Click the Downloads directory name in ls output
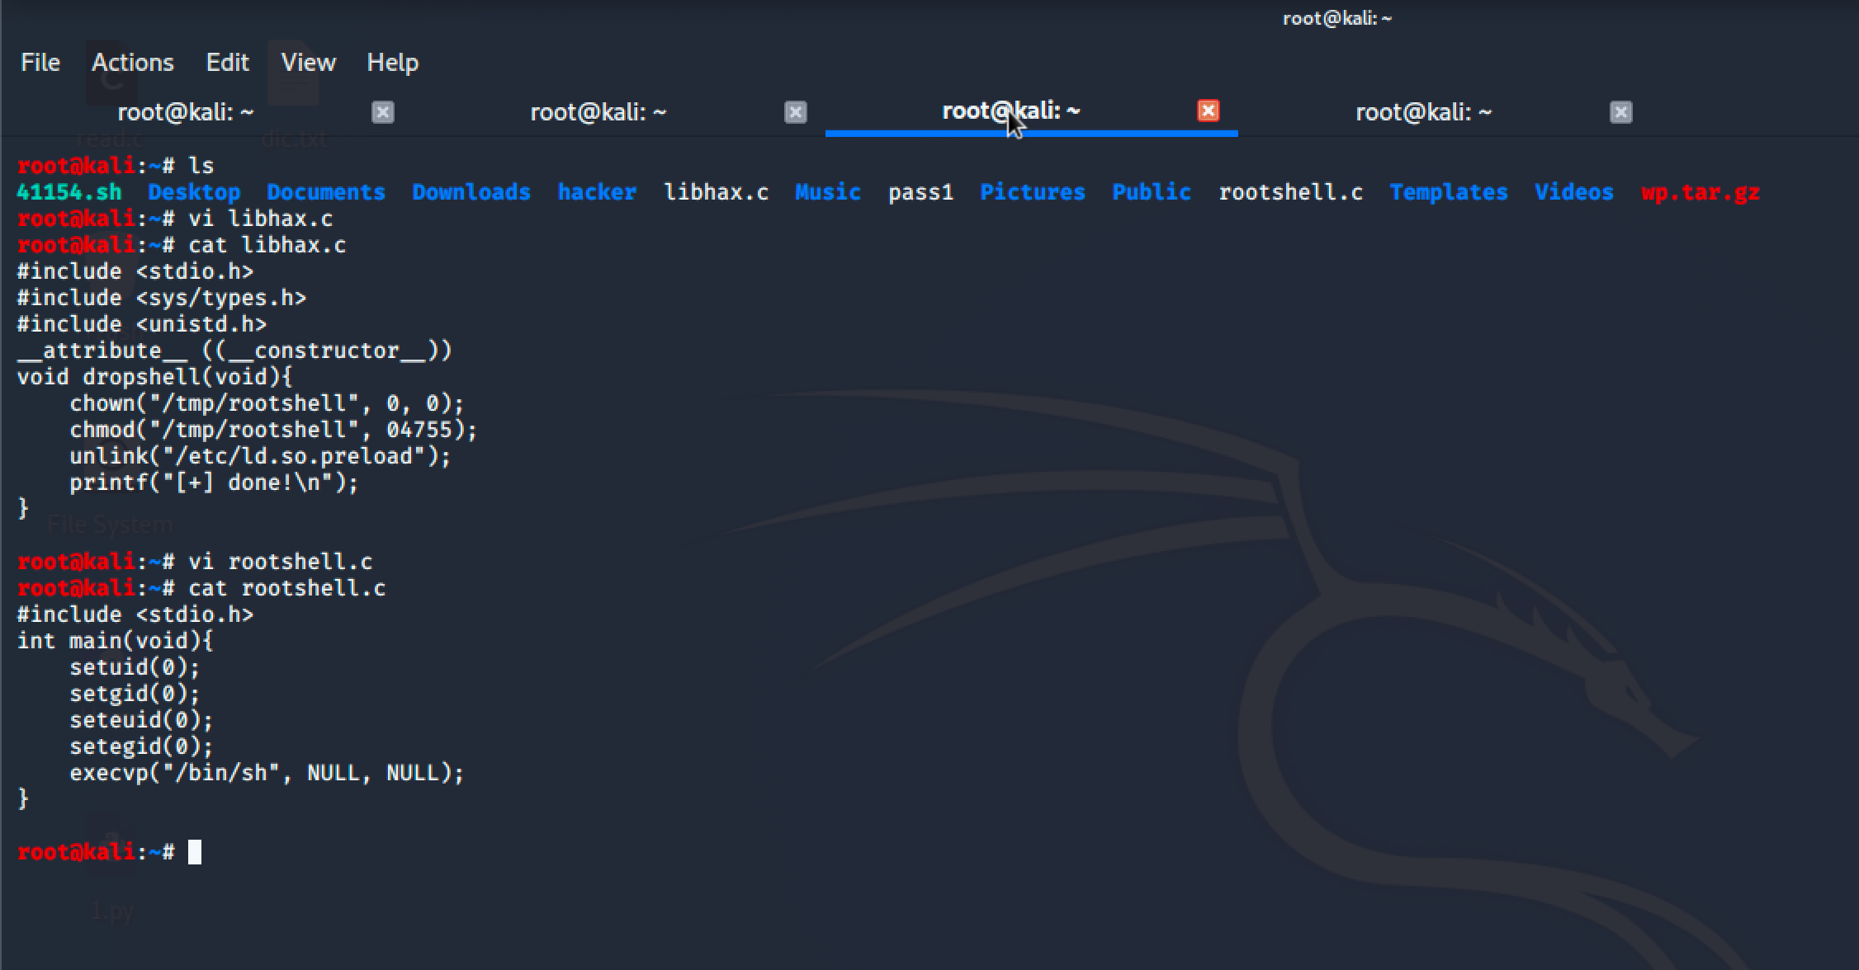This screenshot has width=1859, height=970. point(471,192)
